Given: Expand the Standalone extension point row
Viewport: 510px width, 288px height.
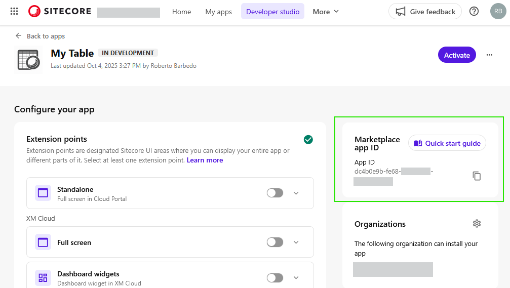Looking at the screenshot, I should [296, 193].
